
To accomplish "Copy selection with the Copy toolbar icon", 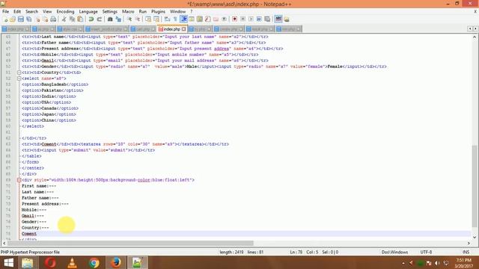I will (x=72, y=19).
